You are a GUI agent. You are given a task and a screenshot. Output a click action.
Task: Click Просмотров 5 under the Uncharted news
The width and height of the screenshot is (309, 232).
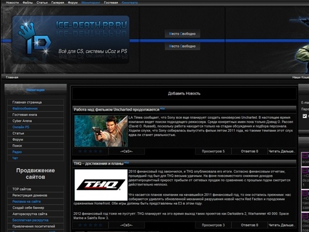tap(213, 152)
